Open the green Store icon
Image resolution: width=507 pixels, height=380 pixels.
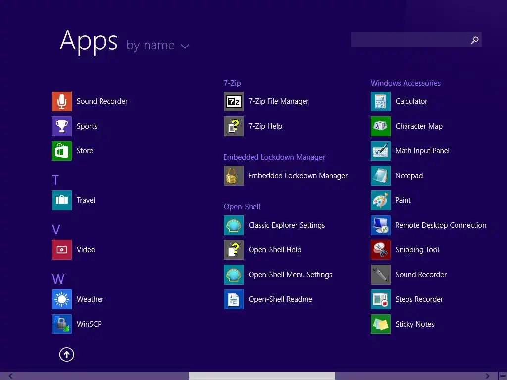62,151
